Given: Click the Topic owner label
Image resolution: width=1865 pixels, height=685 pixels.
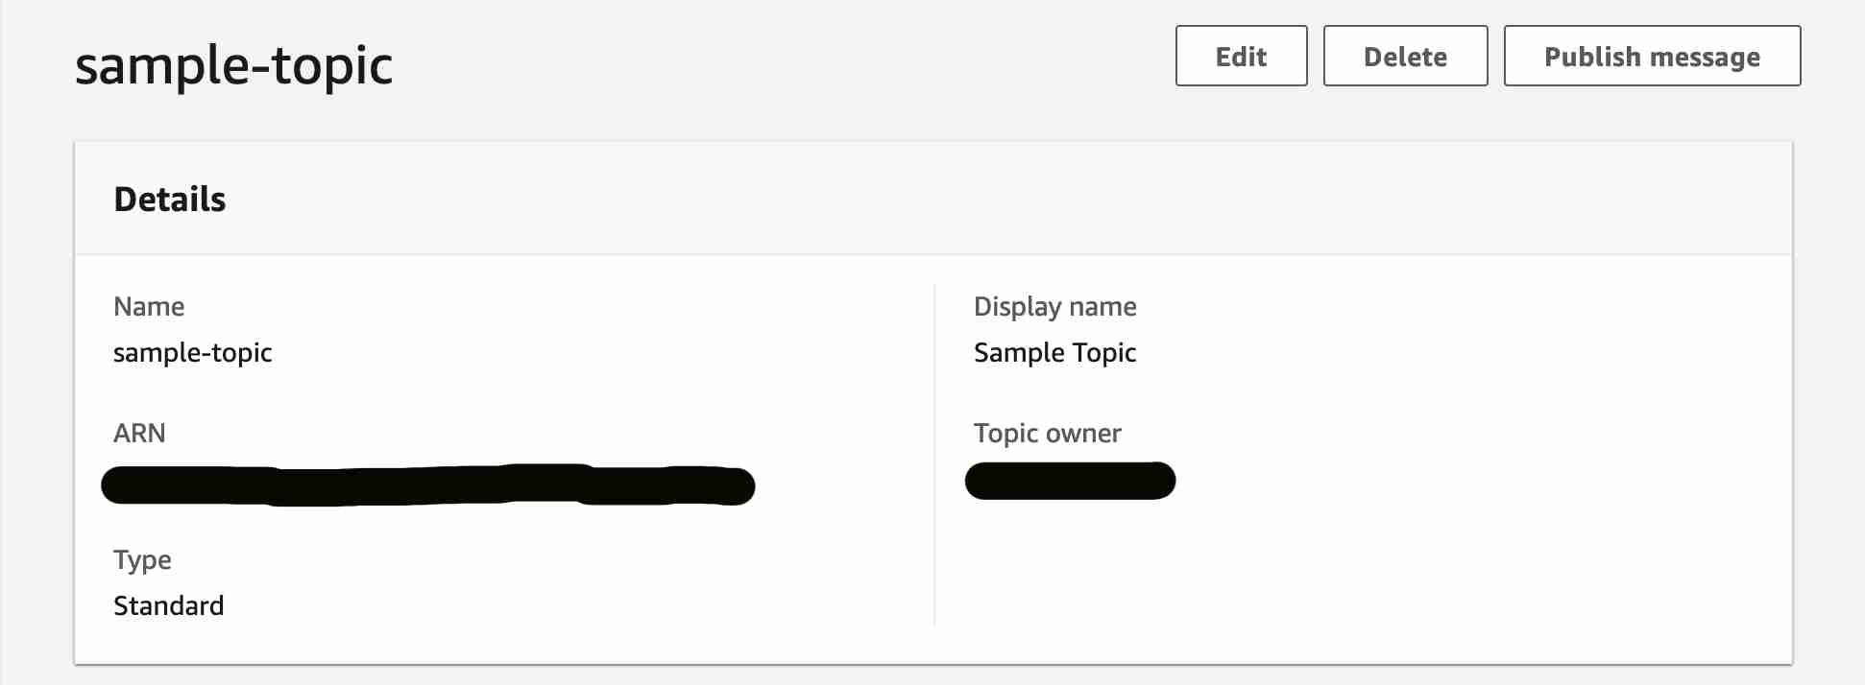Looking at the screenshot, I should [1047, 434].
